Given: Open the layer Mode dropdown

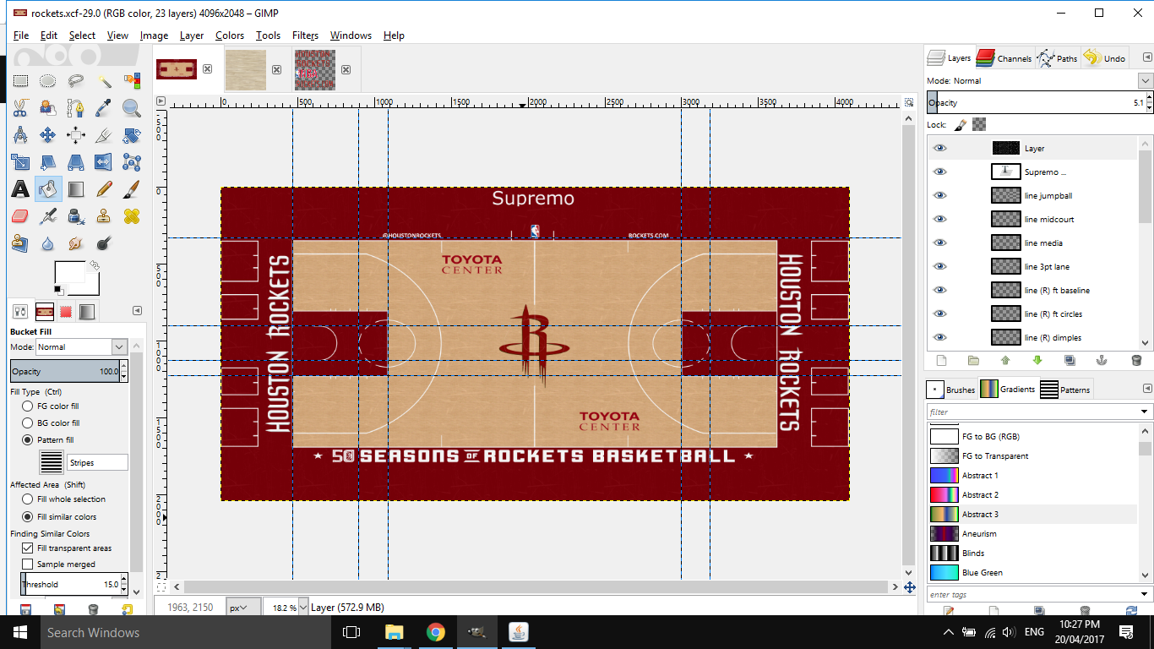Looking at the screenshot, I should click(1146, 81).
